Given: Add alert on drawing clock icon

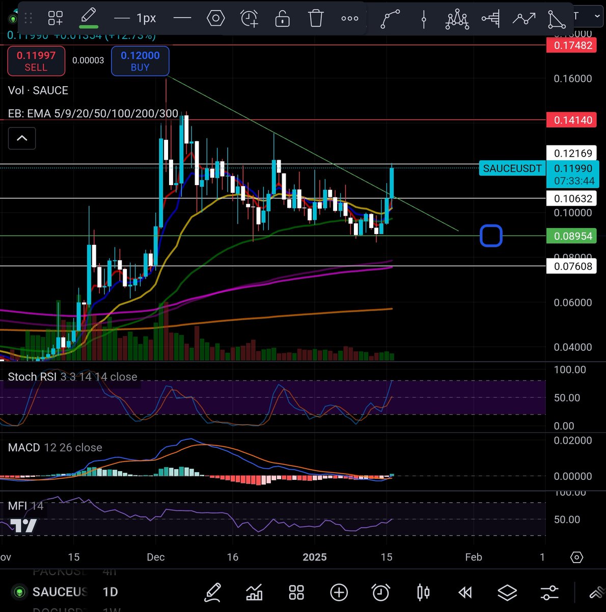Looking at the screenshot, I should tap(250, 18).
